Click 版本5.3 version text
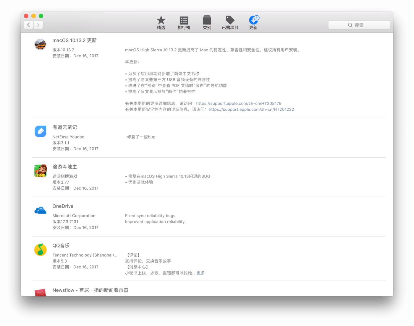This screenshot has height=326, width=414. click(x=60, y=261)
